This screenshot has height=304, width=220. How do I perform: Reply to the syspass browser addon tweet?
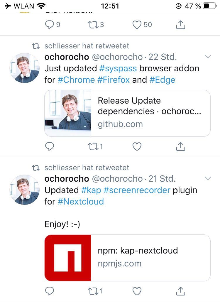click(x=50, y=146)
